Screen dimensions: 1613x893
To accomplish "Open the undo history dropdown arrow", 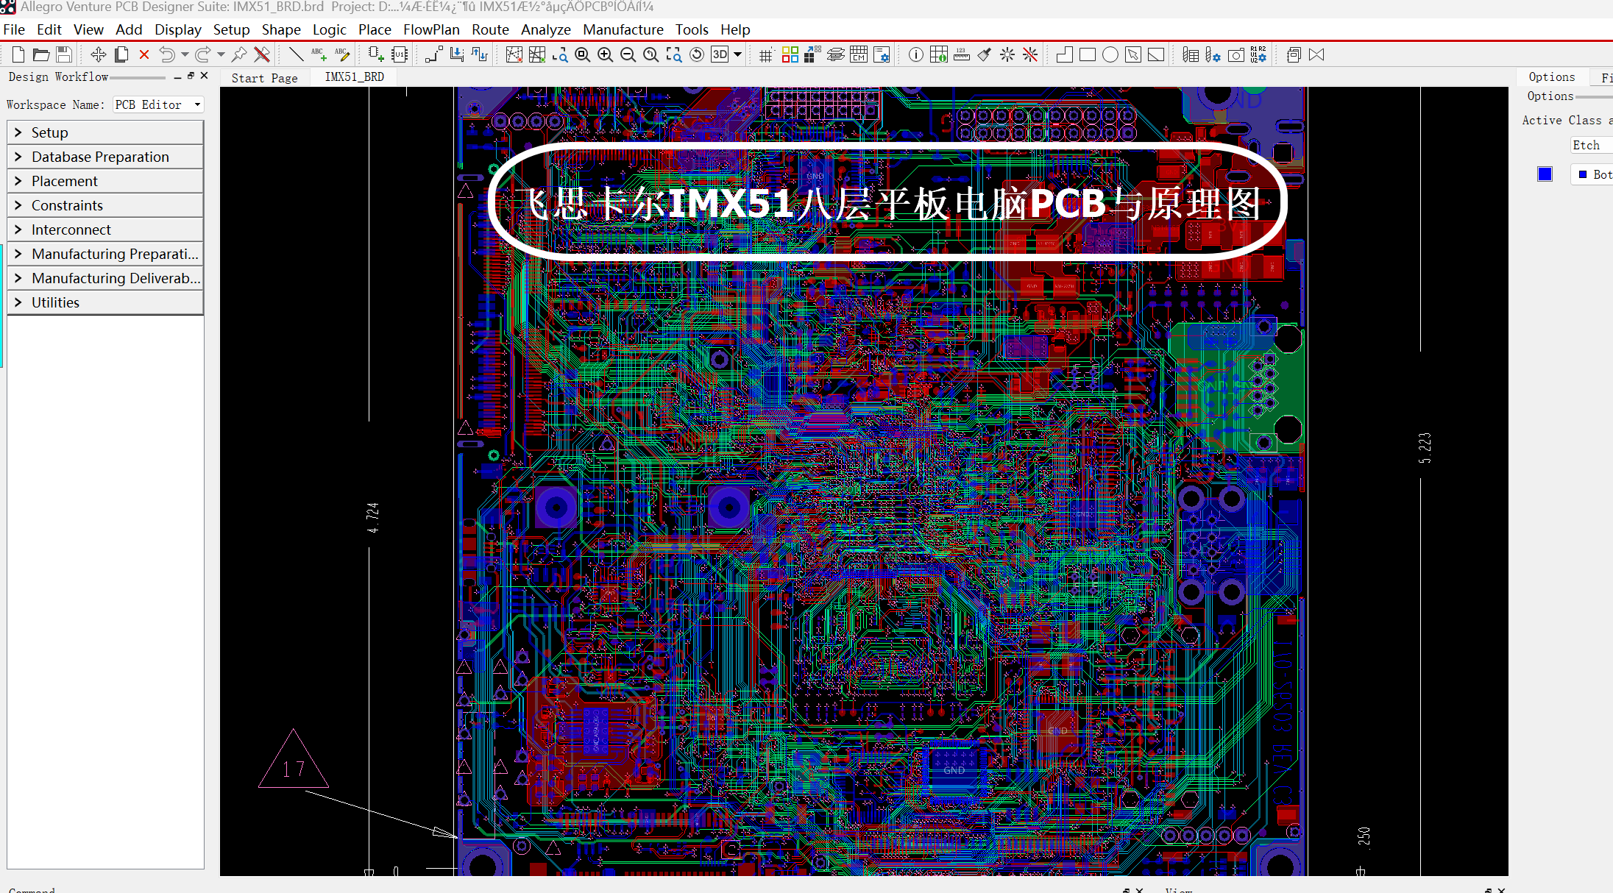I will pyautogui.click(x=185, y=54).
